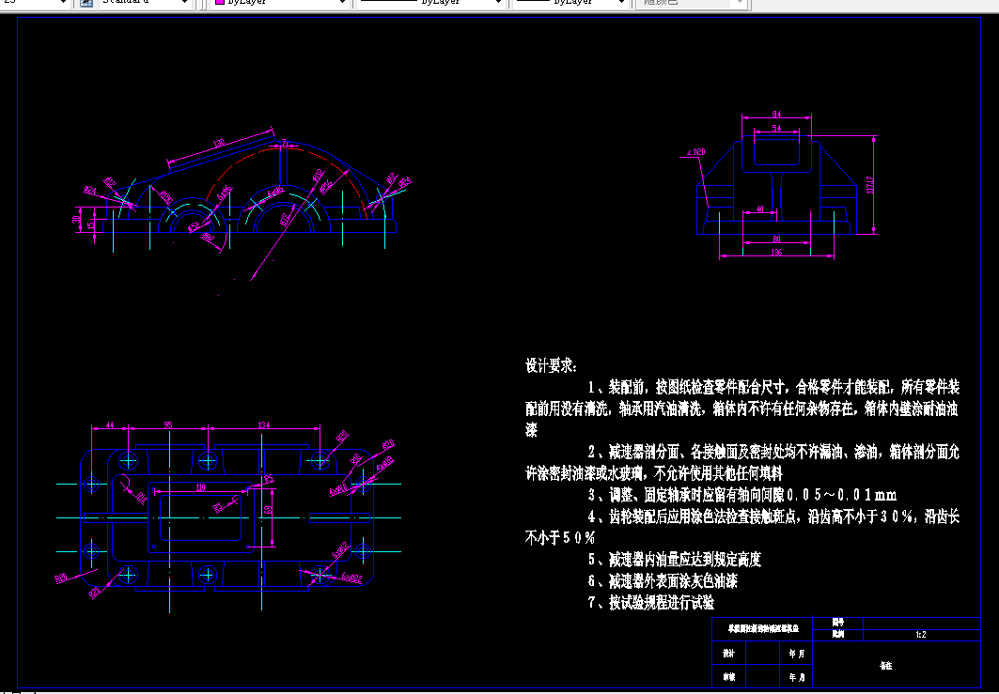
Task: Select the '136' dimension on the side view
Action: pos(776,253)
